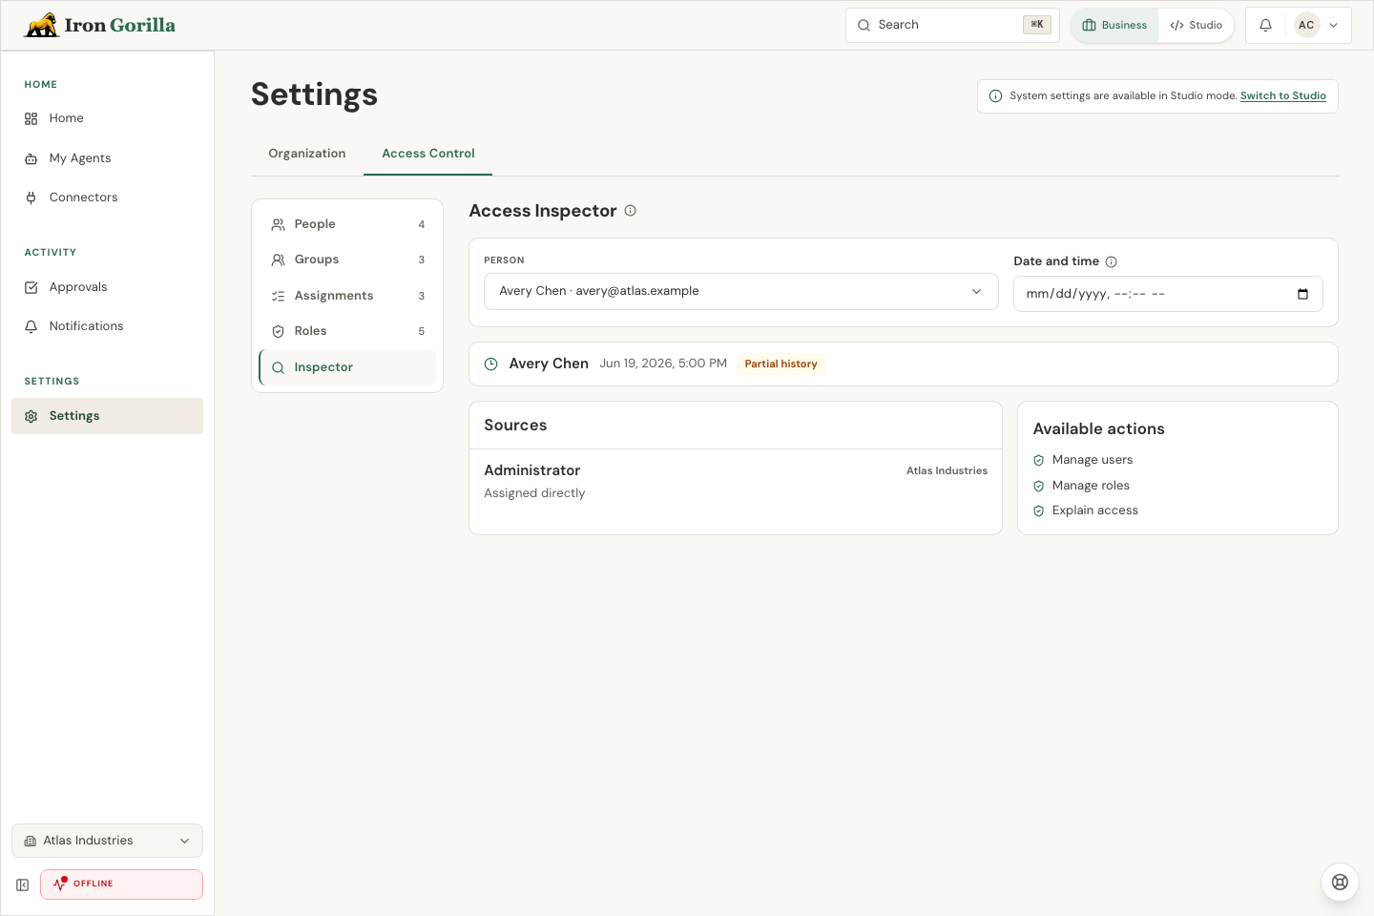Click the Access Inspector info icon
This screenshot has width=1374, height=916.
click(x=631, y=211)
